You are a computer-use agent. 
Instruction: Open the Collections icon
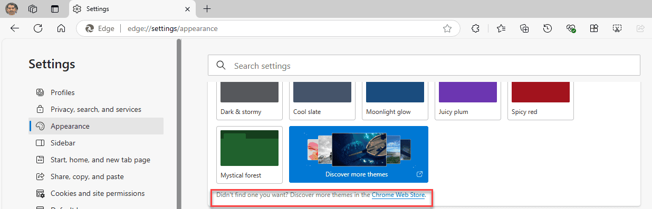(524, 29)
